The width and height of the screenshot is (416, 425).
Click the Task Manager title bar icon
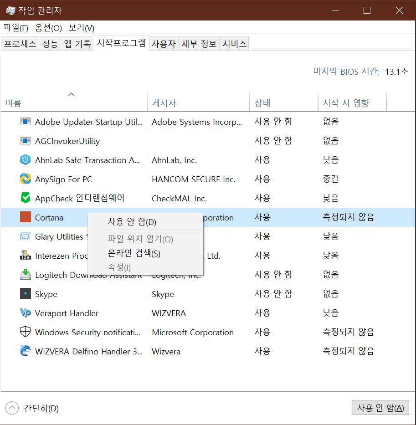(x=10, y=10)
